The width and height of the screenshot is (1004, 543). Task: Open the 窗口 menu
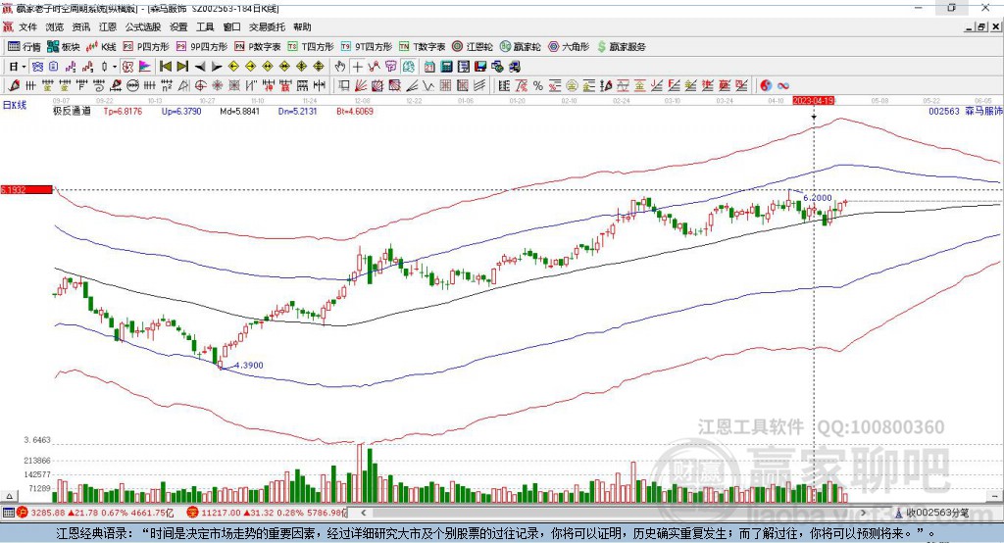click(231, 26)
